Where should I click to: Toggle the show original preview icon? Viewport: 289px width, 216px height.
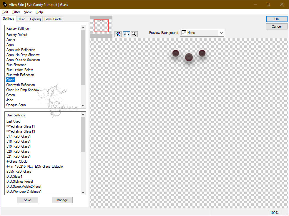click(118, 34)
